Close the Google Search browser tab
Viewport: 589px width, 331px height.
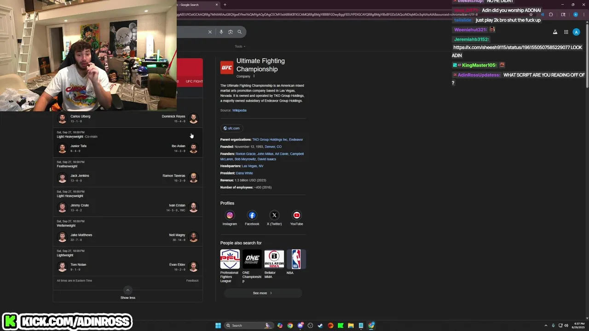click(217, 5)
